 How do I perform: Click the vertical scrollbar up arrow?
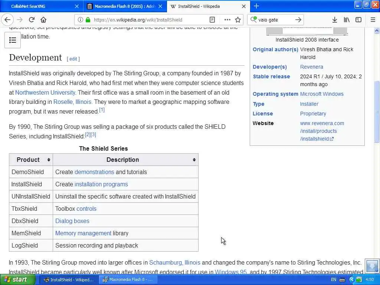pos(377,30)
